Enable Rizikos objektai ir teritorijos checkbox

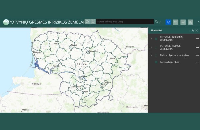point(156,55)
